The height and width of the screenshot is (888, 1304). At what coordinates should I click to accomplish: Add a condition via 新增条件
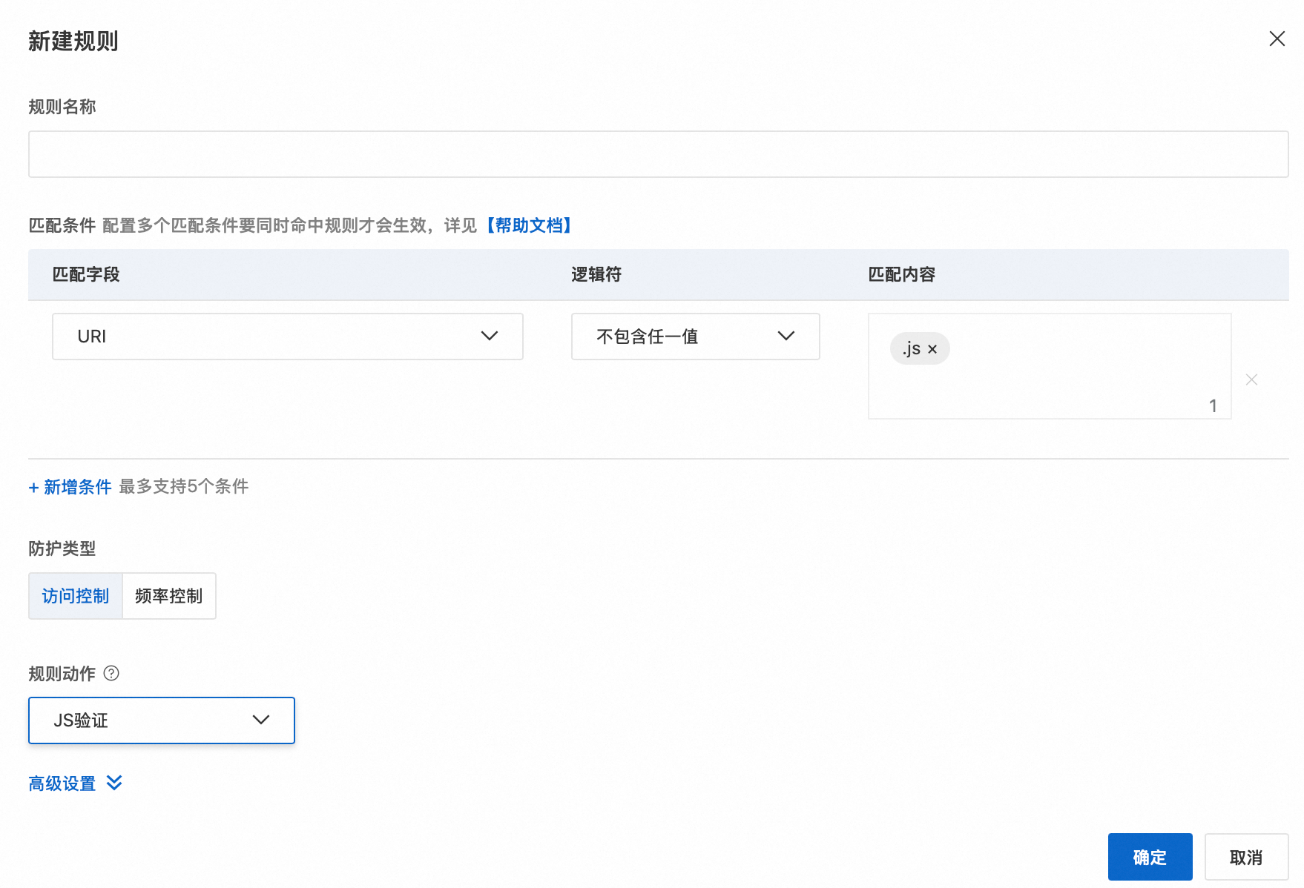70,487
